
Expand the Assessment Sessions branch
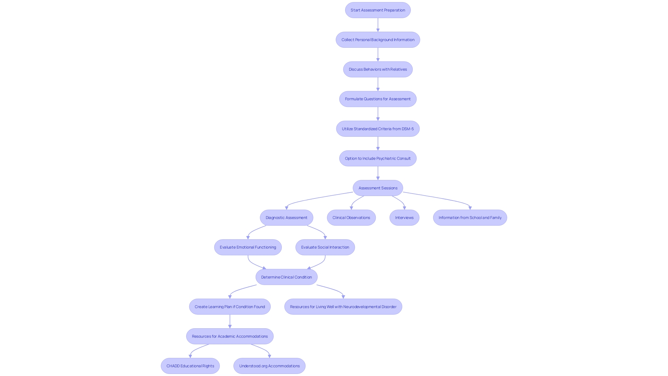(377, 188)
